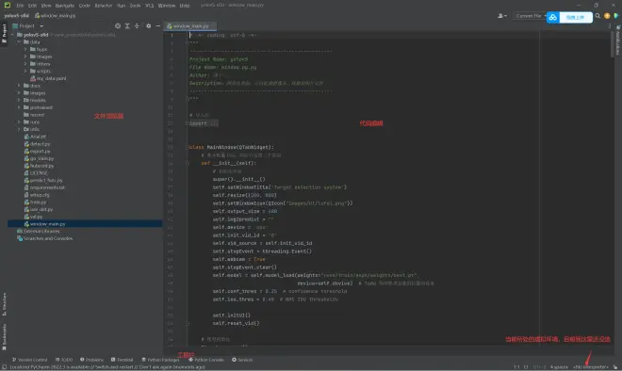This screenshot has width=622, height=371.
Task: Open TODO tool window
Action: (64, 360)
